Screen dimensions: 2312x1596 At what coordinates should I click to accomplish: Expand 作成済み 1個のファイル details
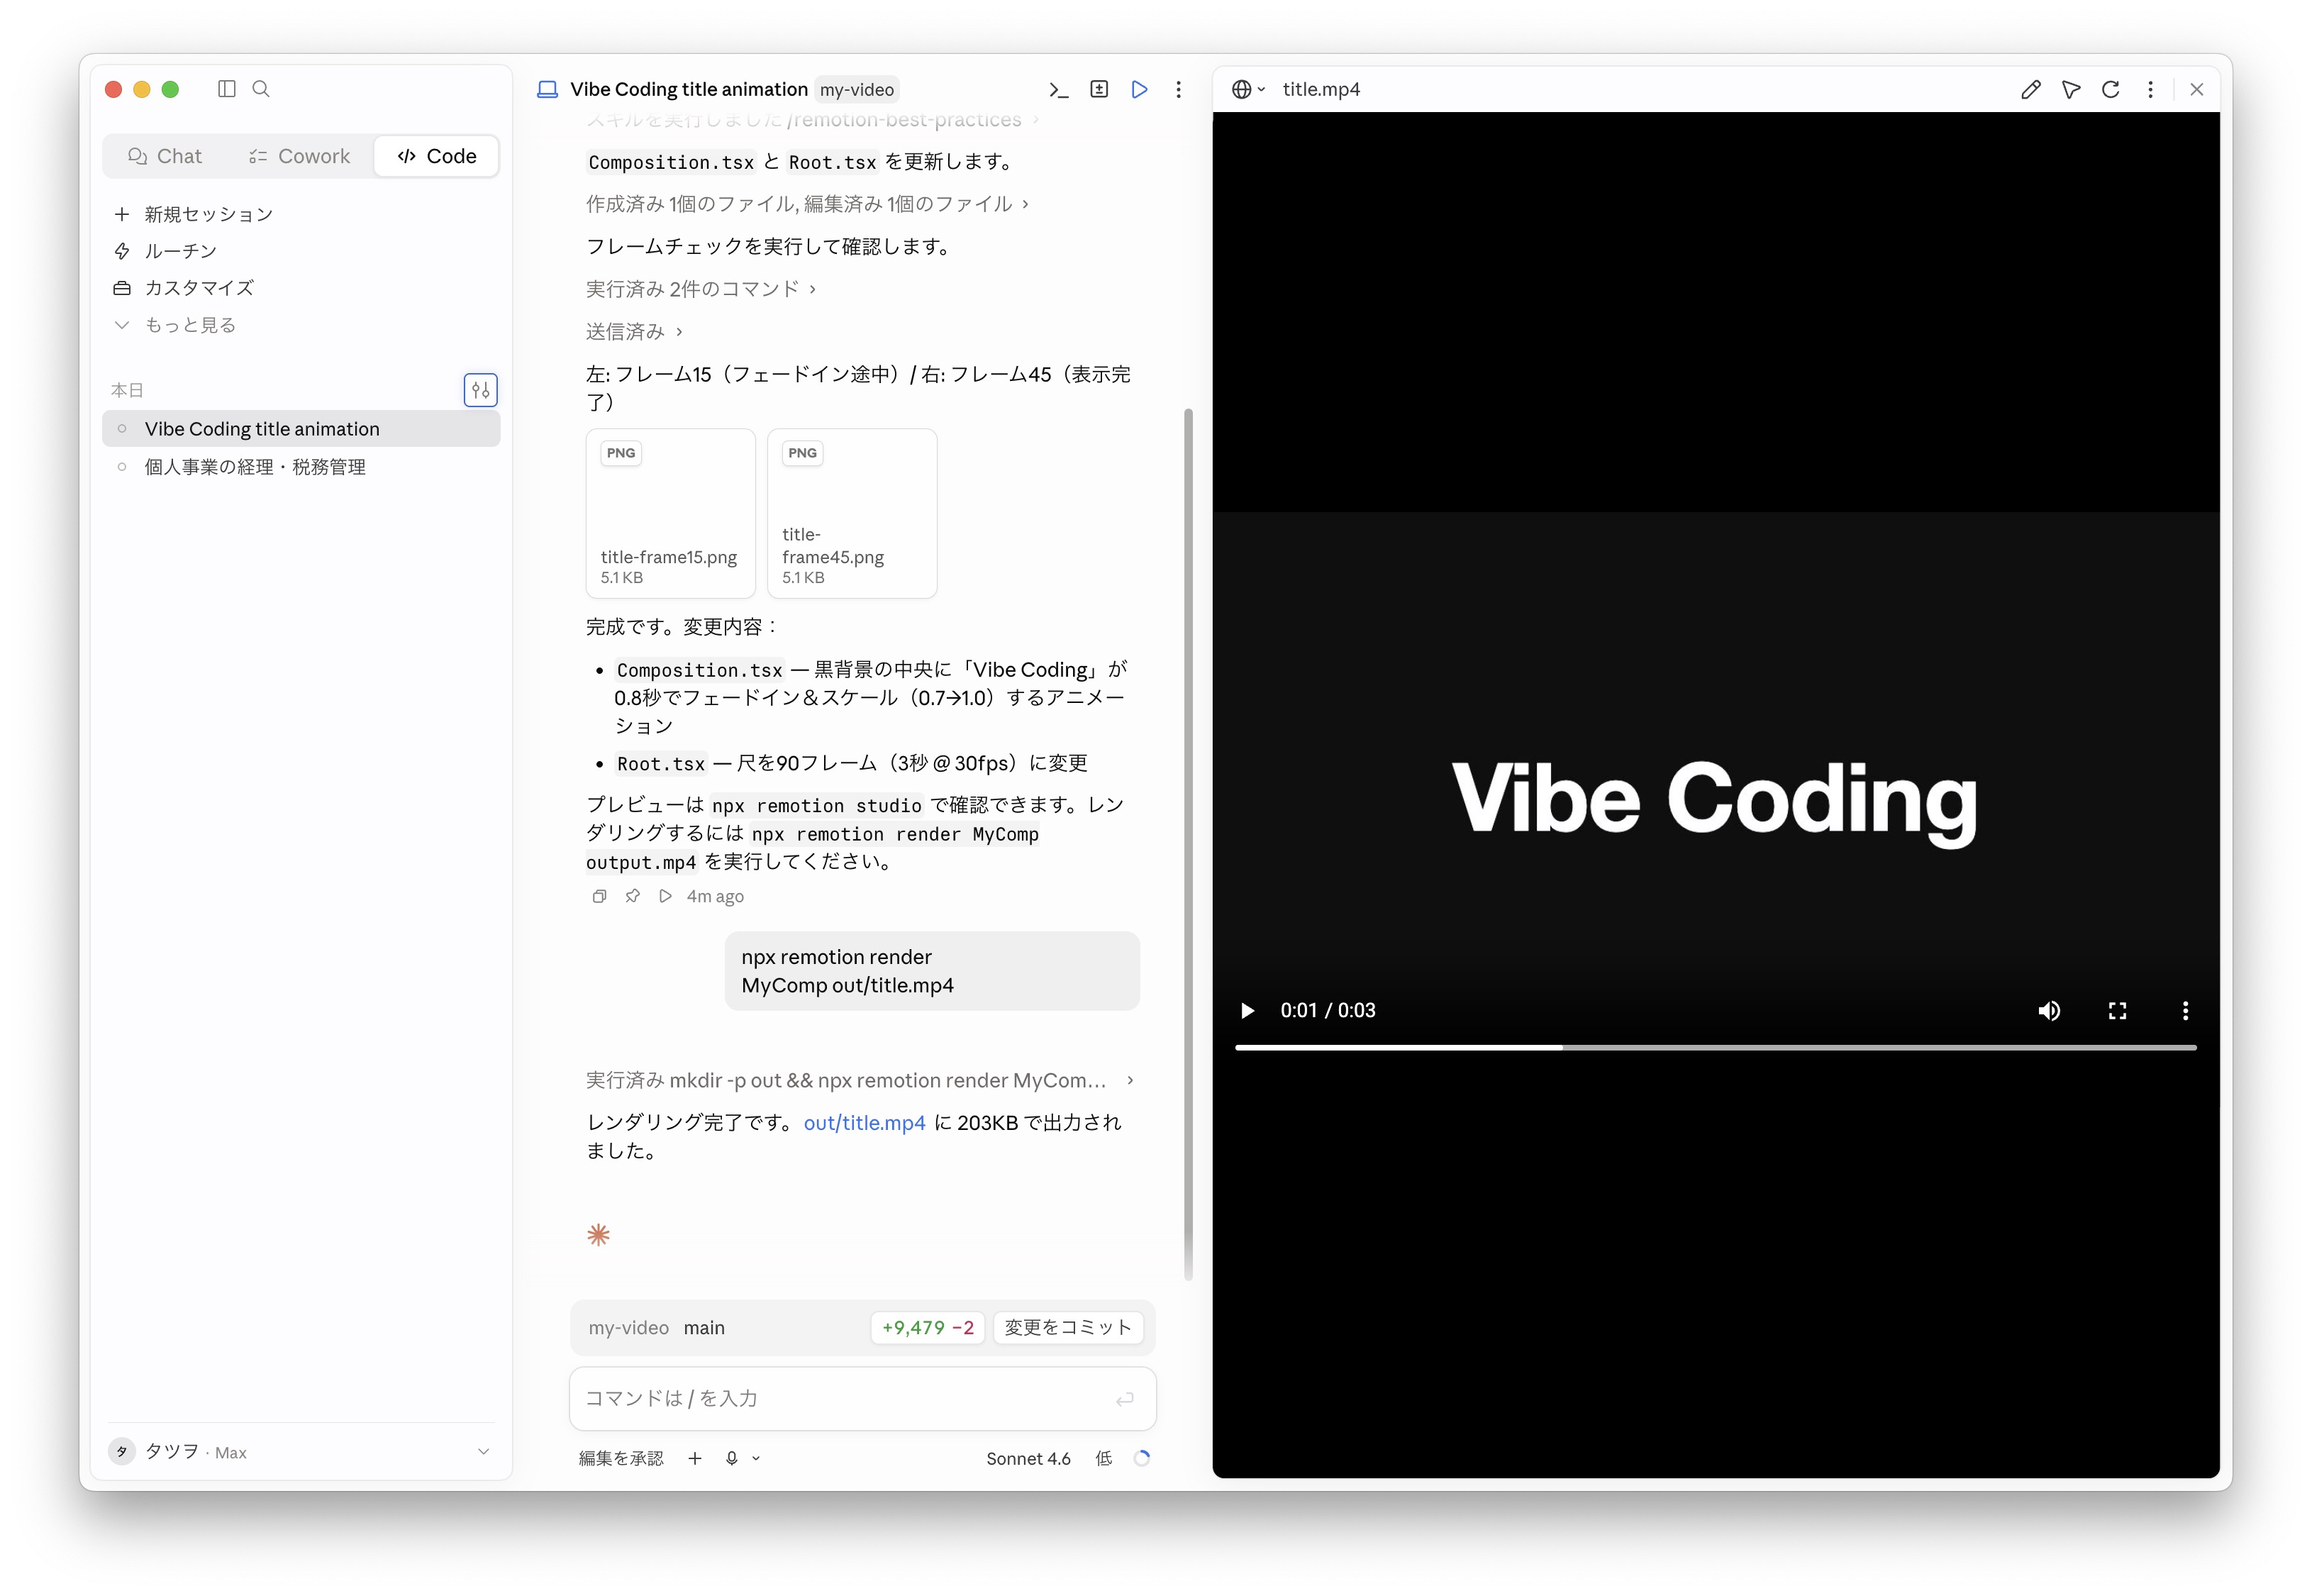tap(806, 204)
